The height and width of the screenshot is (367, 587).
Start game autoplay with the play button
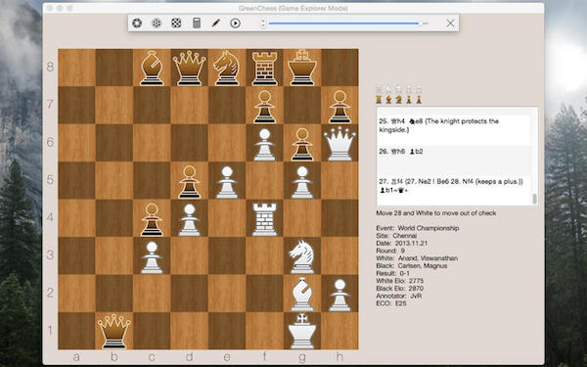tap(235, 23)
